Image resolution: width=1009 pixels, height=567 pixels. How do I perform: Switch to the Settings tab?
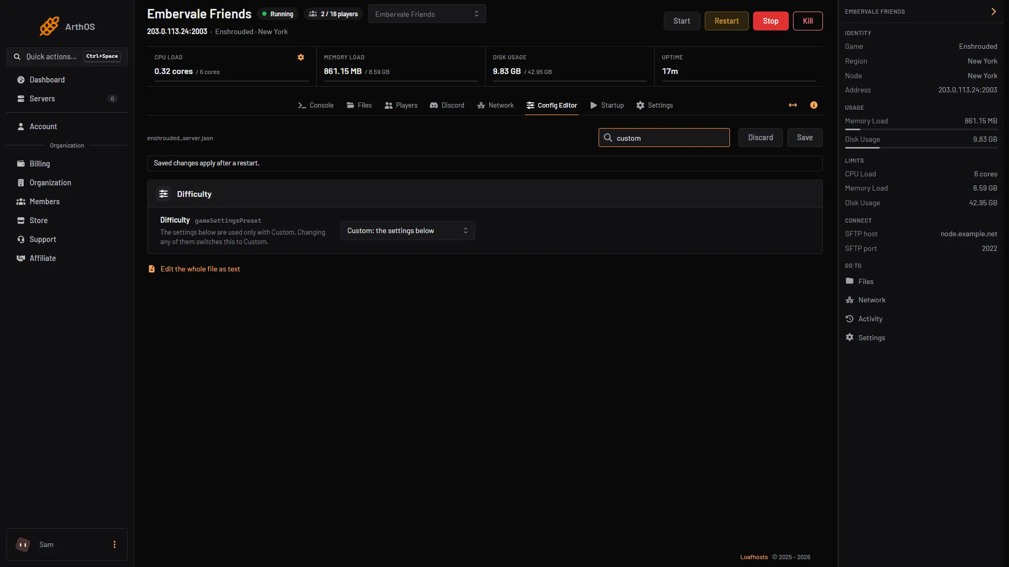tap(654, 106)
